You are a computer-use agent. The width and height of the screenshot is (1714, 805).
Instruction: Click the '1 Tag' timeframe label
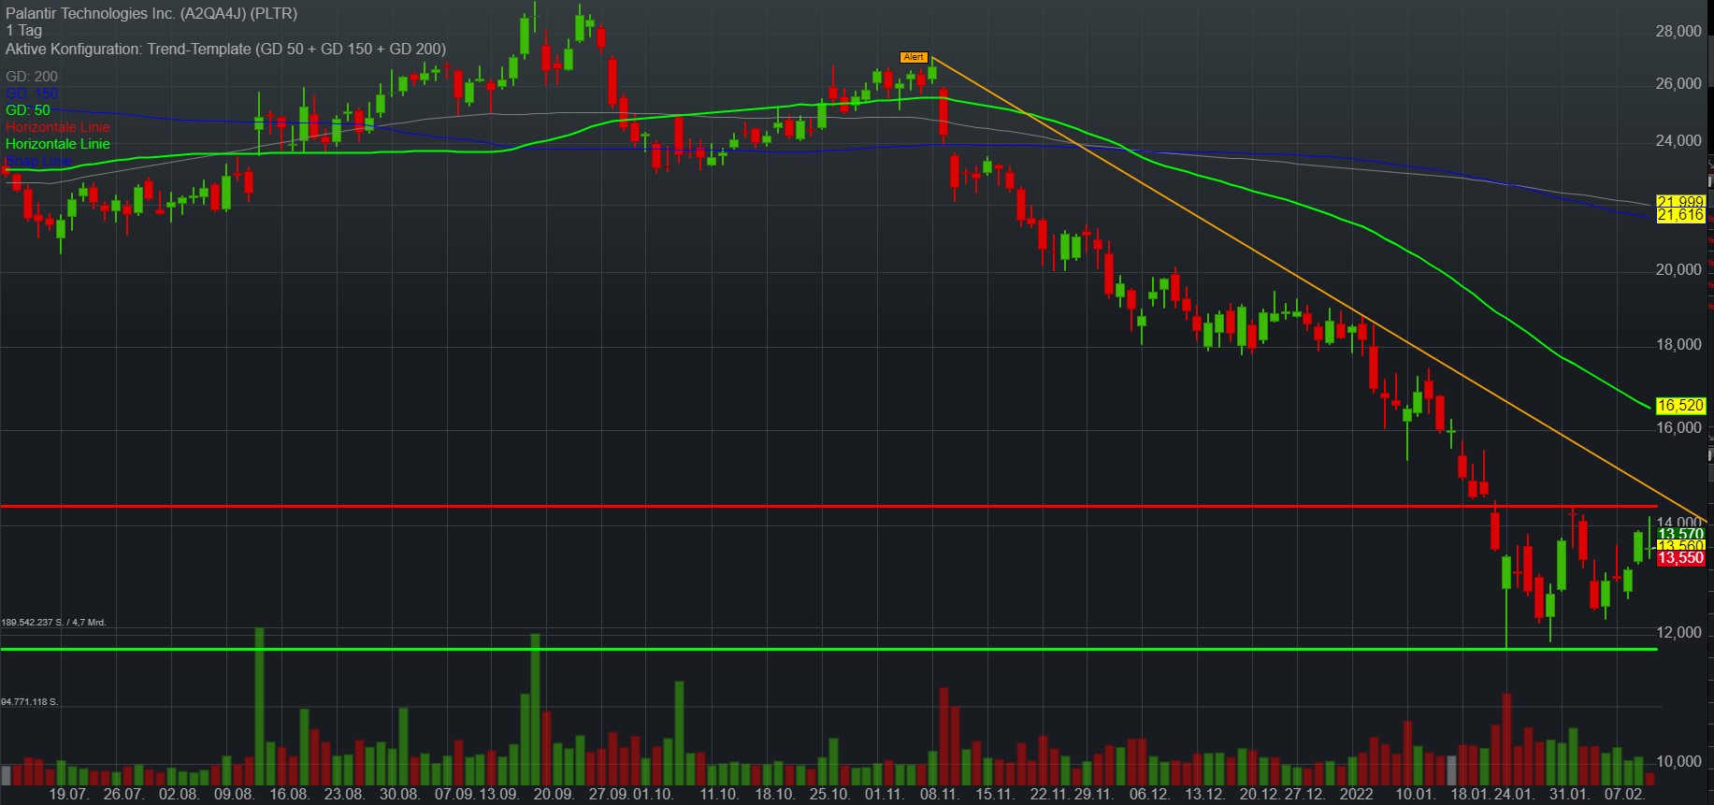click(x=23, y=31)
